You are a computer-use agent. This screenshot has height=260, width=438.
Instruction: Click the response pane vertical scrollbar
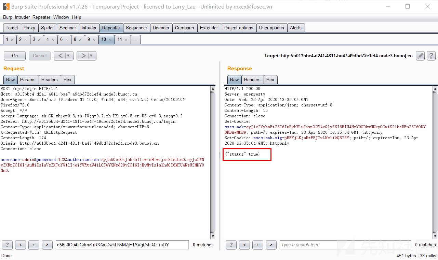(435, 162)
